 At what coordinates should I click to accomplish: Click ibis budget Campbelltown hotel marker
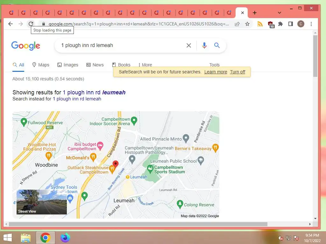click(x=100, y=146)
